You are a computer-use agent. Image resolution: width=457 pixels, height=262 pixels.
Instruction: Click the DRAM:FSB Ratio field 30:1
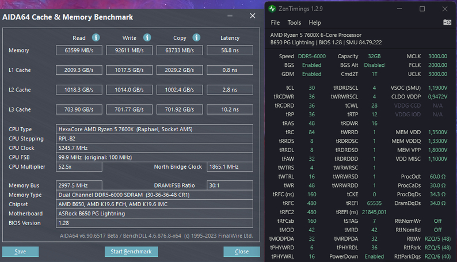[230, 185]
